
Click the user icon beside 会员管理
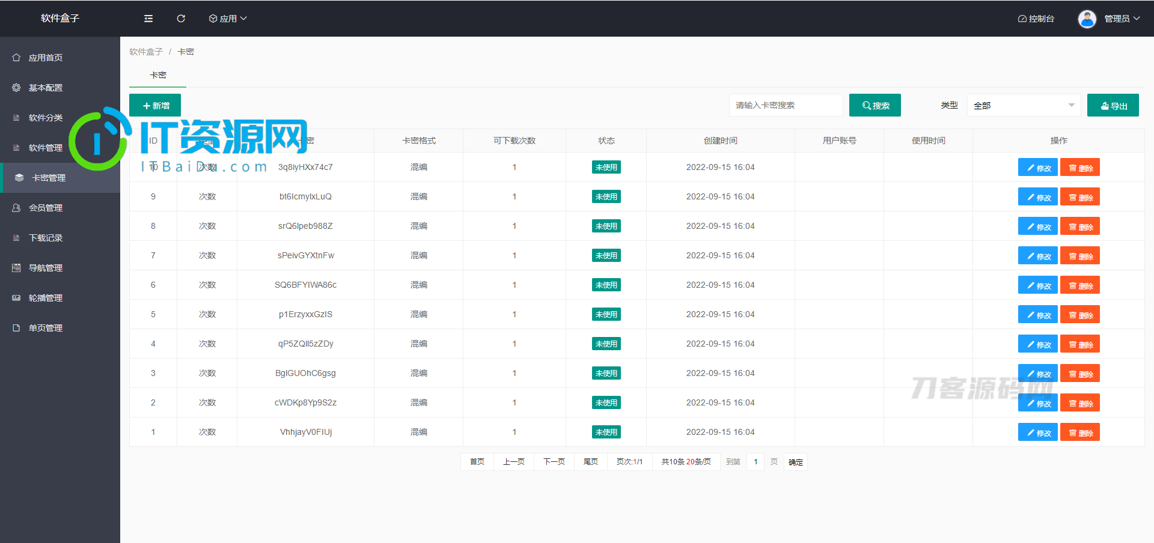16,208
